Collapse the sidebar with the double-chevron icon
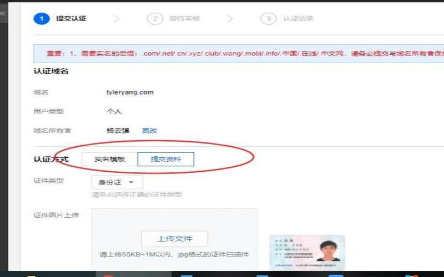 point(3,13)
